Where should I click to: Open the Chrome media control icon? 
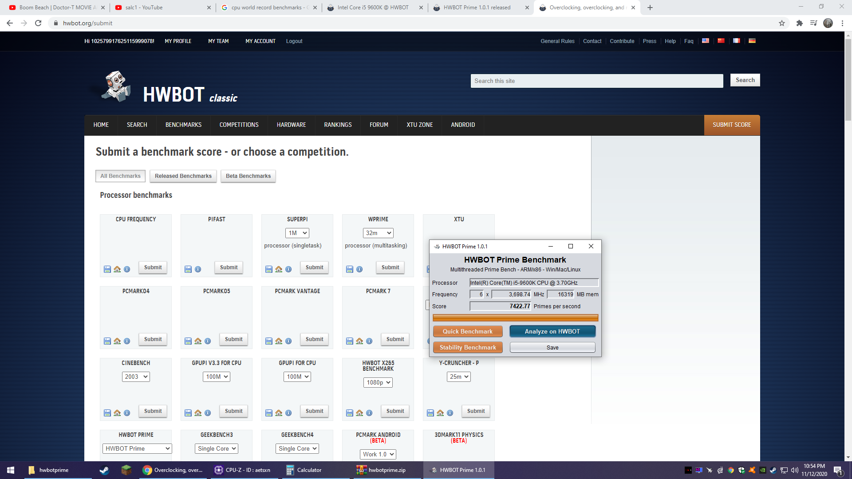(x=813, y=23)
